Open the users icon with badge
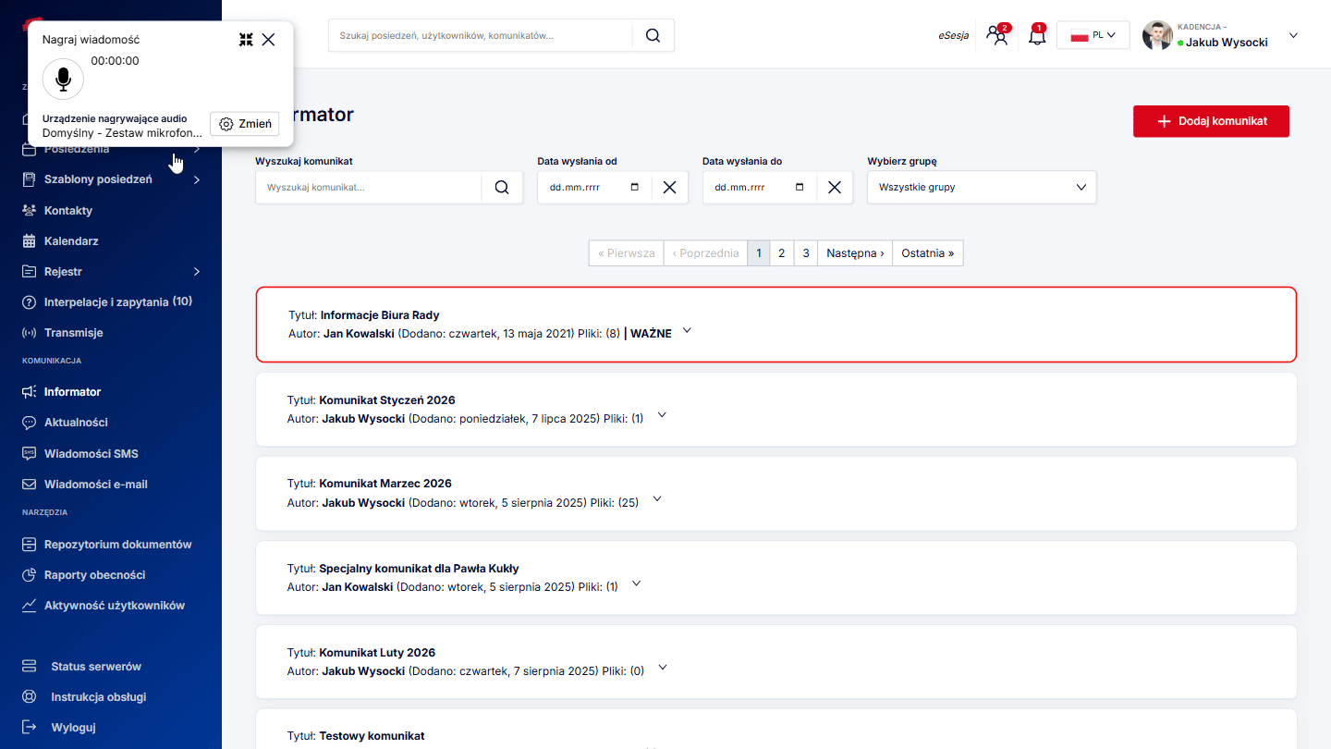The image size is (1331, 749). coord(996,36)
